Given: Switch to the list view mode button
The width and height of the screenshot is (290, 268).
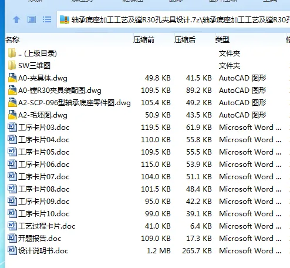Looking at the screenshot, I should (47, 19).
